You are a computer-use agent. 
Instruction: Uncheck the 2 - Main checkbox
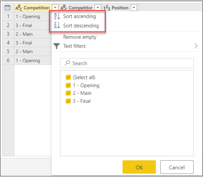(68, 93)
